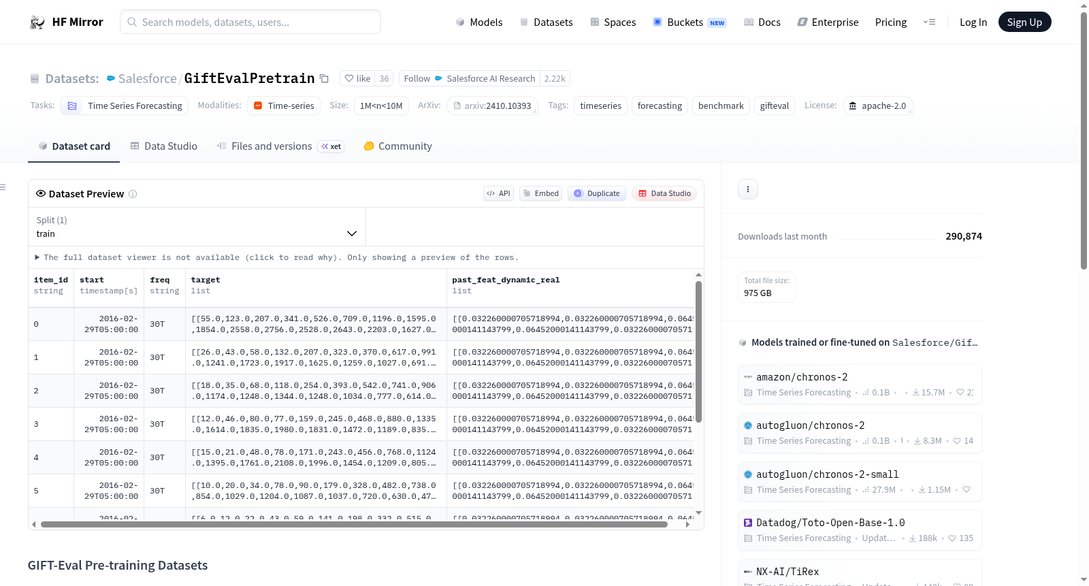Open the Enterprise menu item

tap(828, 22)
